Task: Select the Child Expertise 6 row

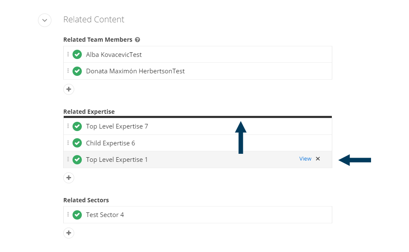Action: click(x=198, y=143)
